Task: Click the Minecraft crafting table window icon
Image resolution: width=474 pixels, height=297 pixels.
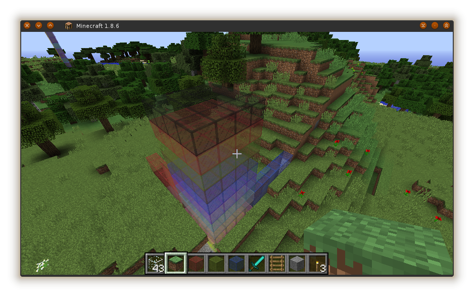Action: coord(69,26)
